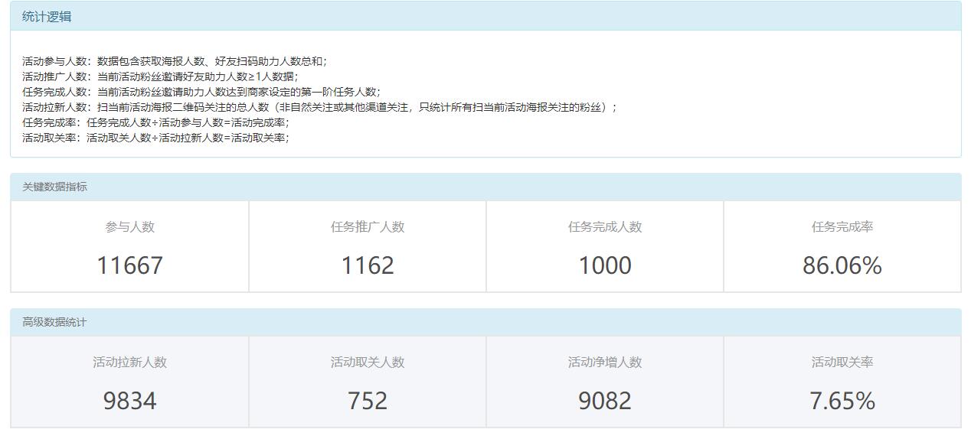Click the 参与人数 card label
Viewport: 971px width, 439px height.
click(130, 227)
